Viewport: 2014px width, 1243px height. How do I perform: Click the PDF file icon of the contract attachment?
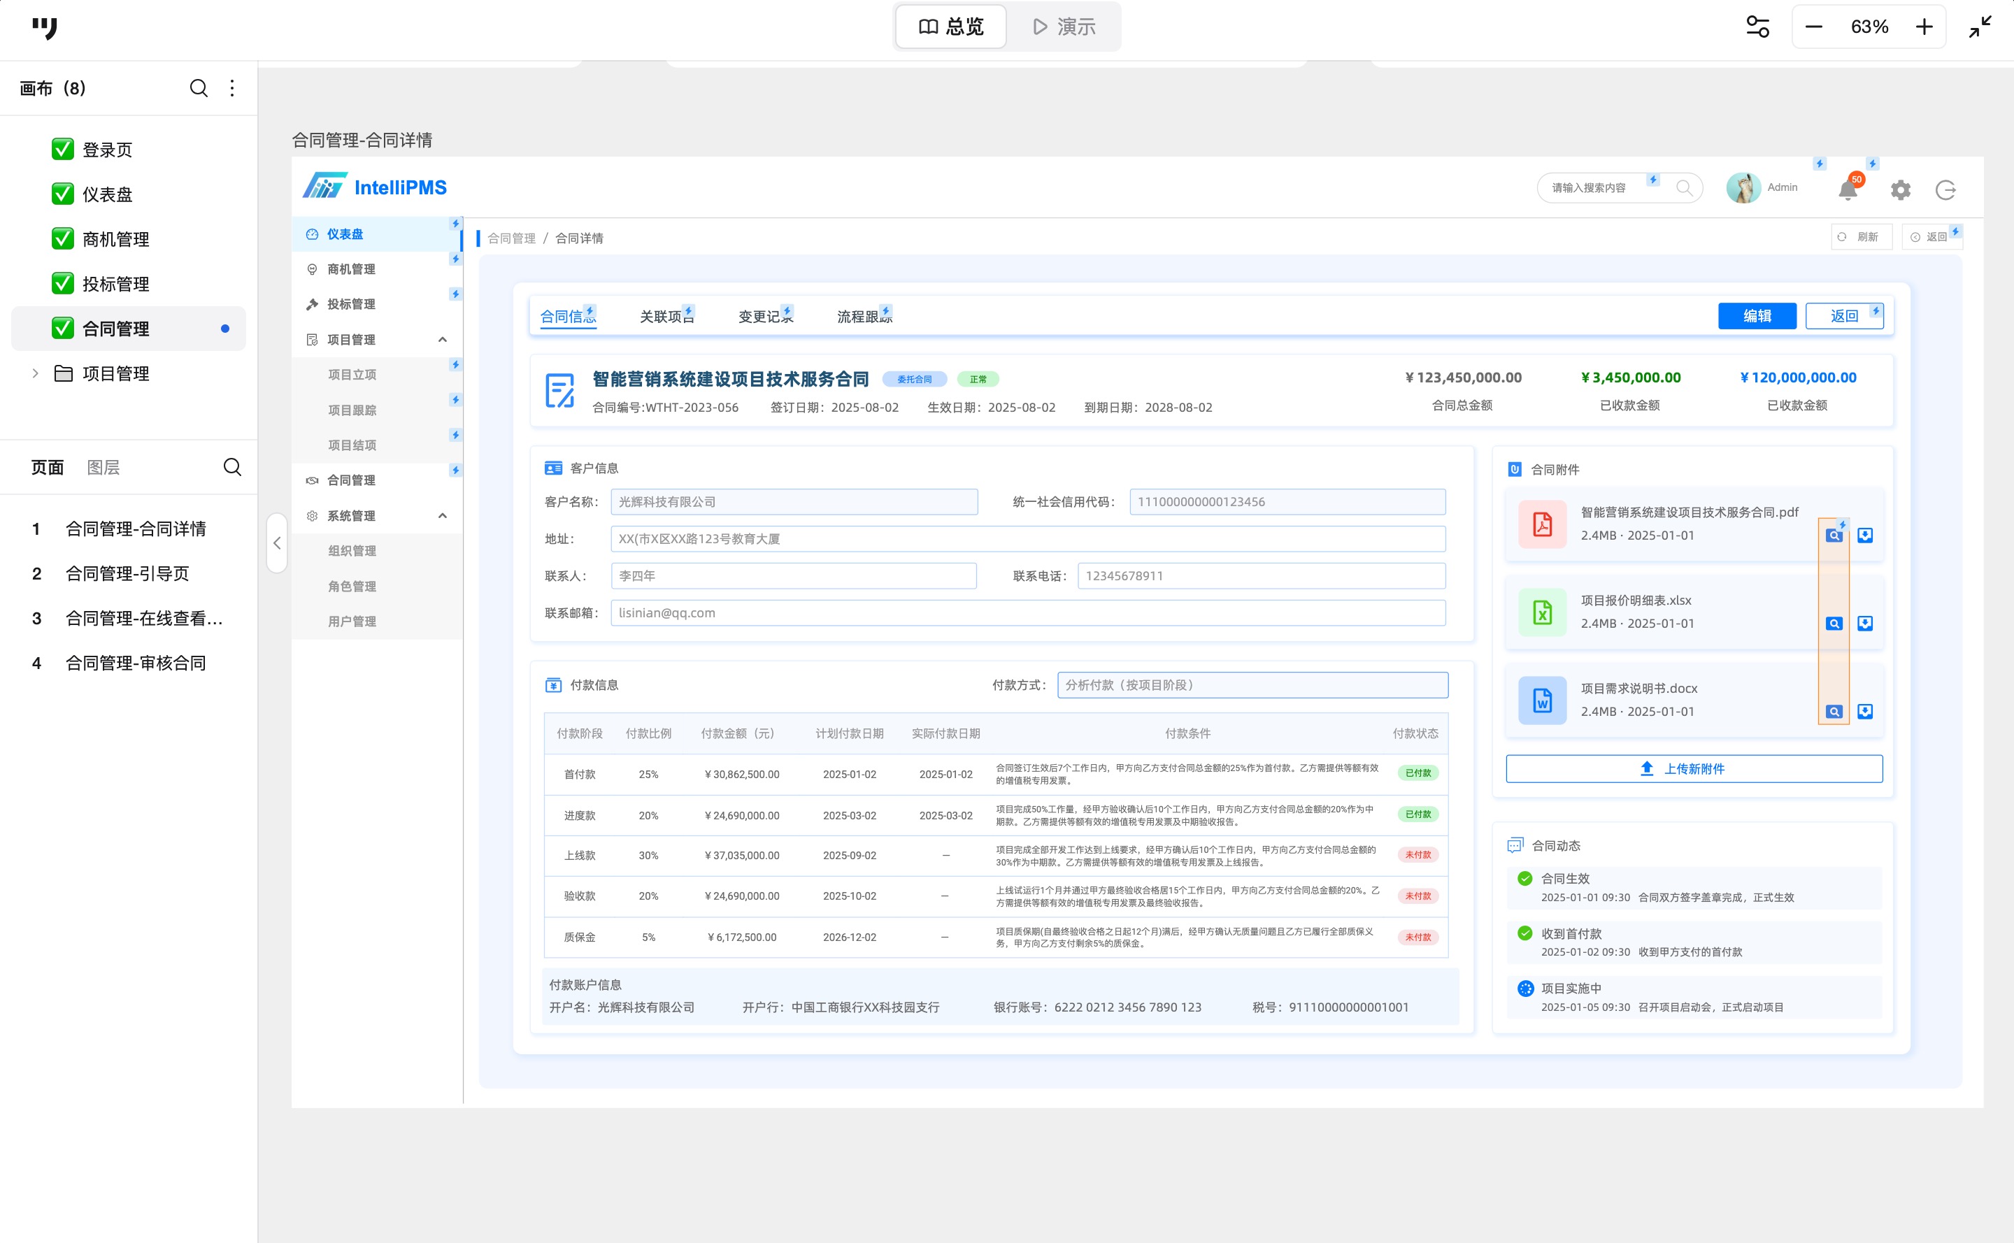click(x=1542, y=524)
